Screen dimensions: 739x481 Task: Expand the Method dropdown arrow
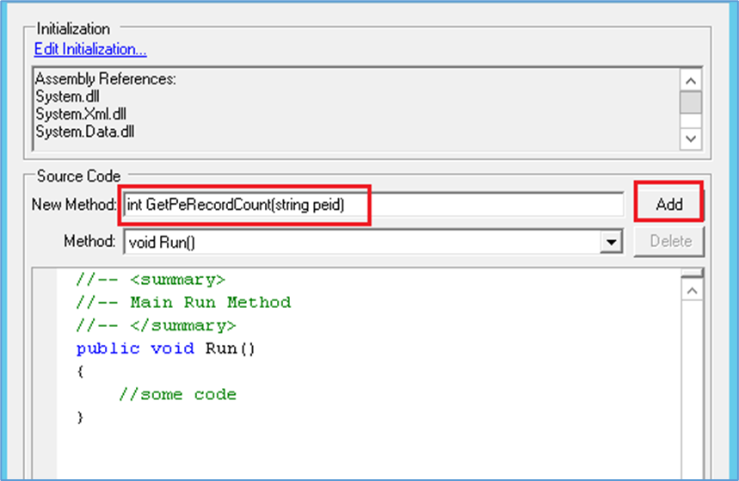(x=612, y=242)
